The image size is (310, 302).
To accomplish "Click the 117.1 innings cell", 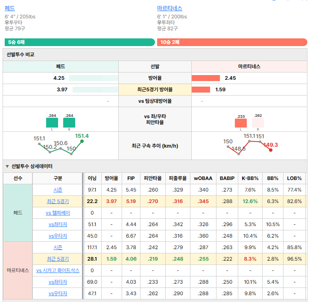I will pos(92,247).
